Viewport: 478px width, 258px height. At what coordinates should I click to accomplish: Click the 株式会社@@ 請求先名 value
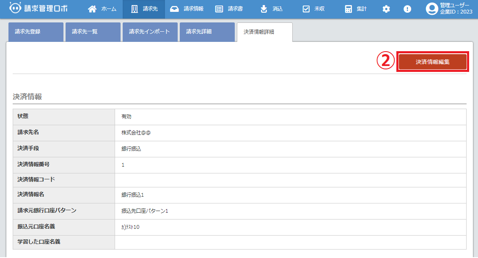[136, 133]
